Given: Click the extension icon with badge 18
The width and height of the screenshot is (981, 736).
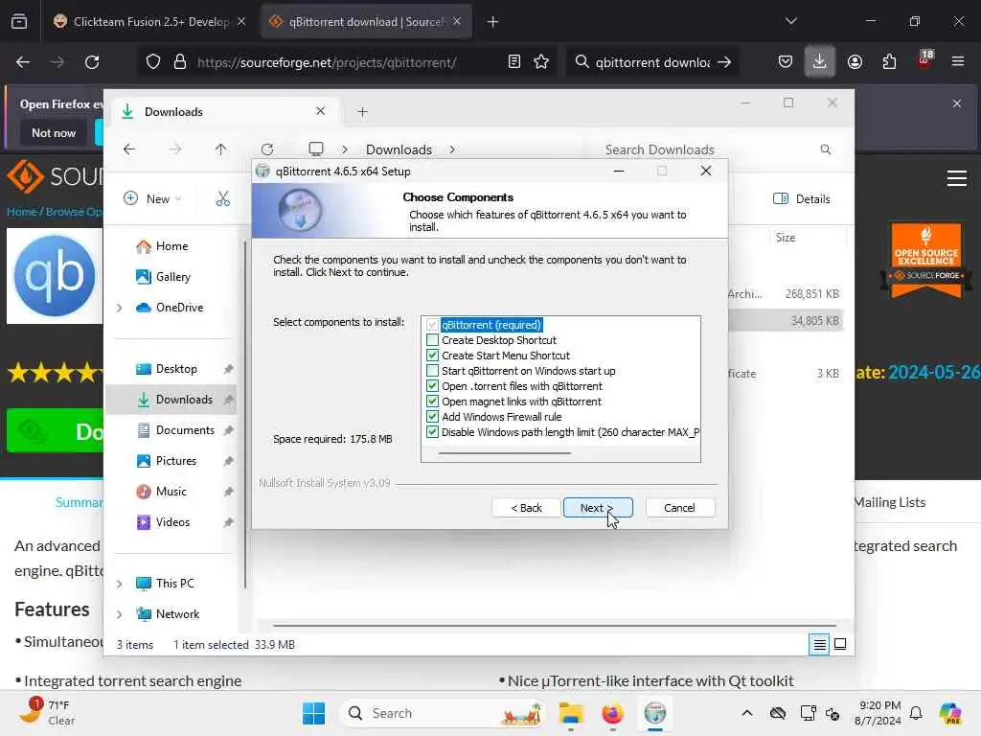Looking at the screenshot, I should [924, 60].
